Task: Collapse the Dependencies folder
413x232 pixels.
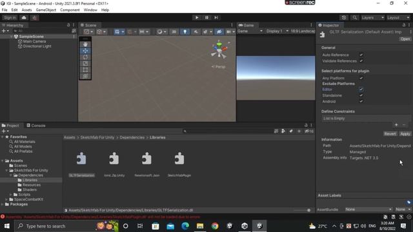Action: [x=11, y=175]
